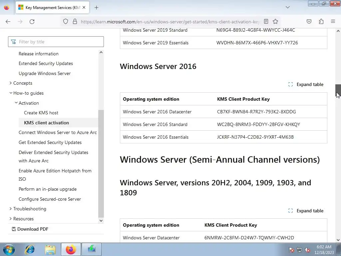
Task: Save page to Pocket
Action: tap(309, 21)
